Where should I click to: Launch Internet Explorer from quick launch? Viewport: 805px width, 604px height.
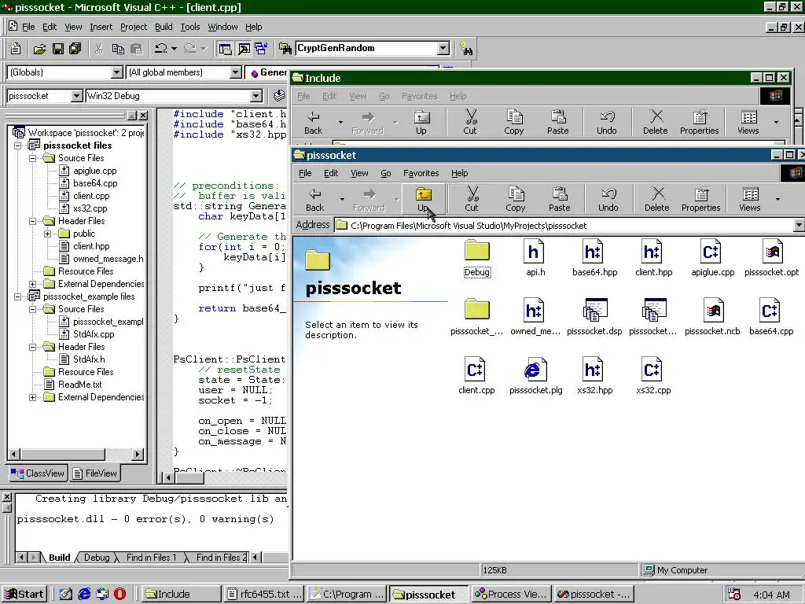point(84,595)
